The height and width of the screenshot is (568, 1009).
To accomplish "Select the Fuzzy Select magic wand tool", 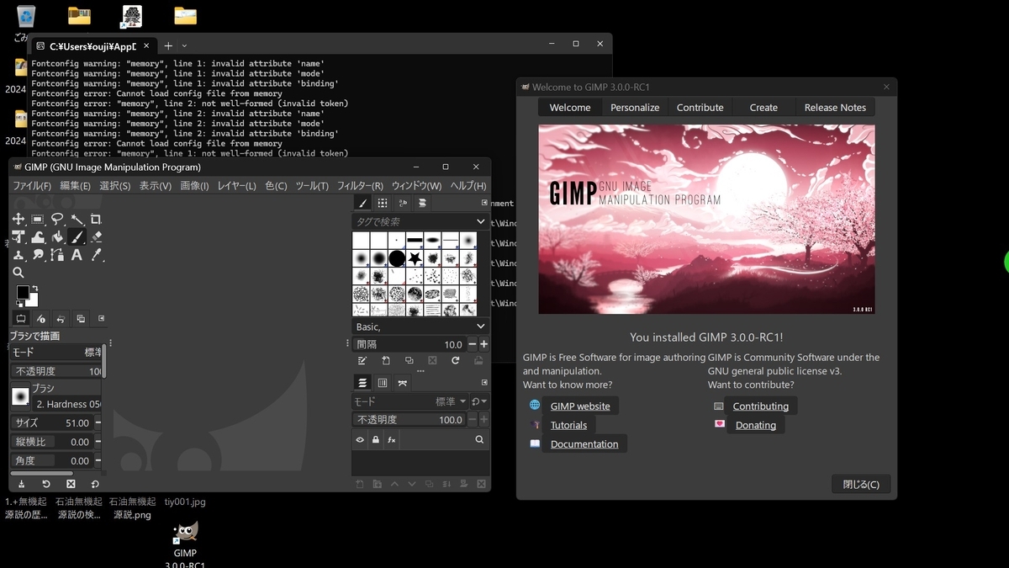I will coord(77,219).
